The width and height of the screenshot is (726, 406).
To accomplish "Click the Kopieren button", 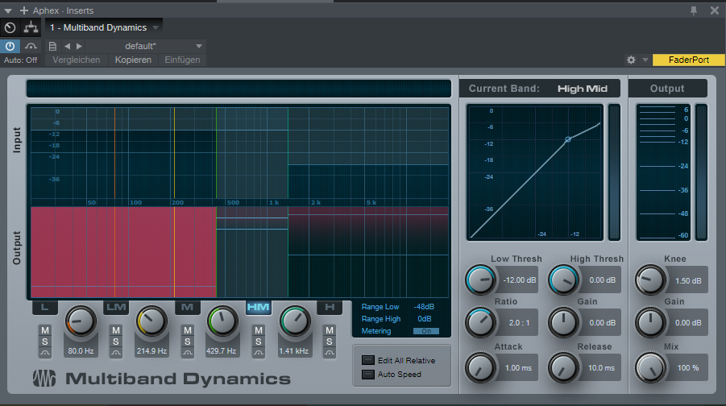I will click(133, 60).
